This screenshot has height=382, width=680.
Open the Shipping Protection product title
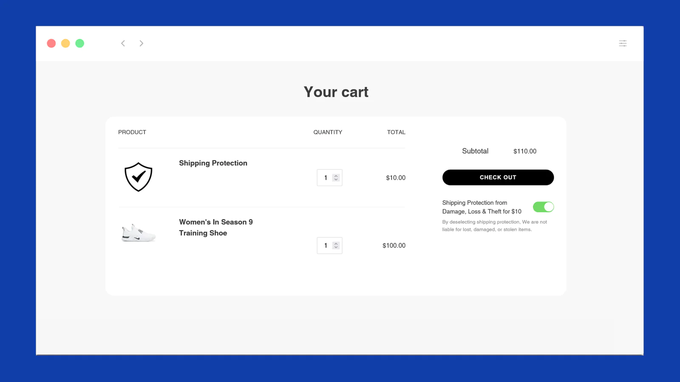pos(213,163)
